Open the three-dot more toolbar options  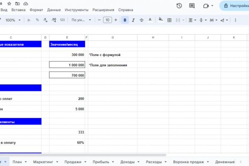(x=235, y=20)
